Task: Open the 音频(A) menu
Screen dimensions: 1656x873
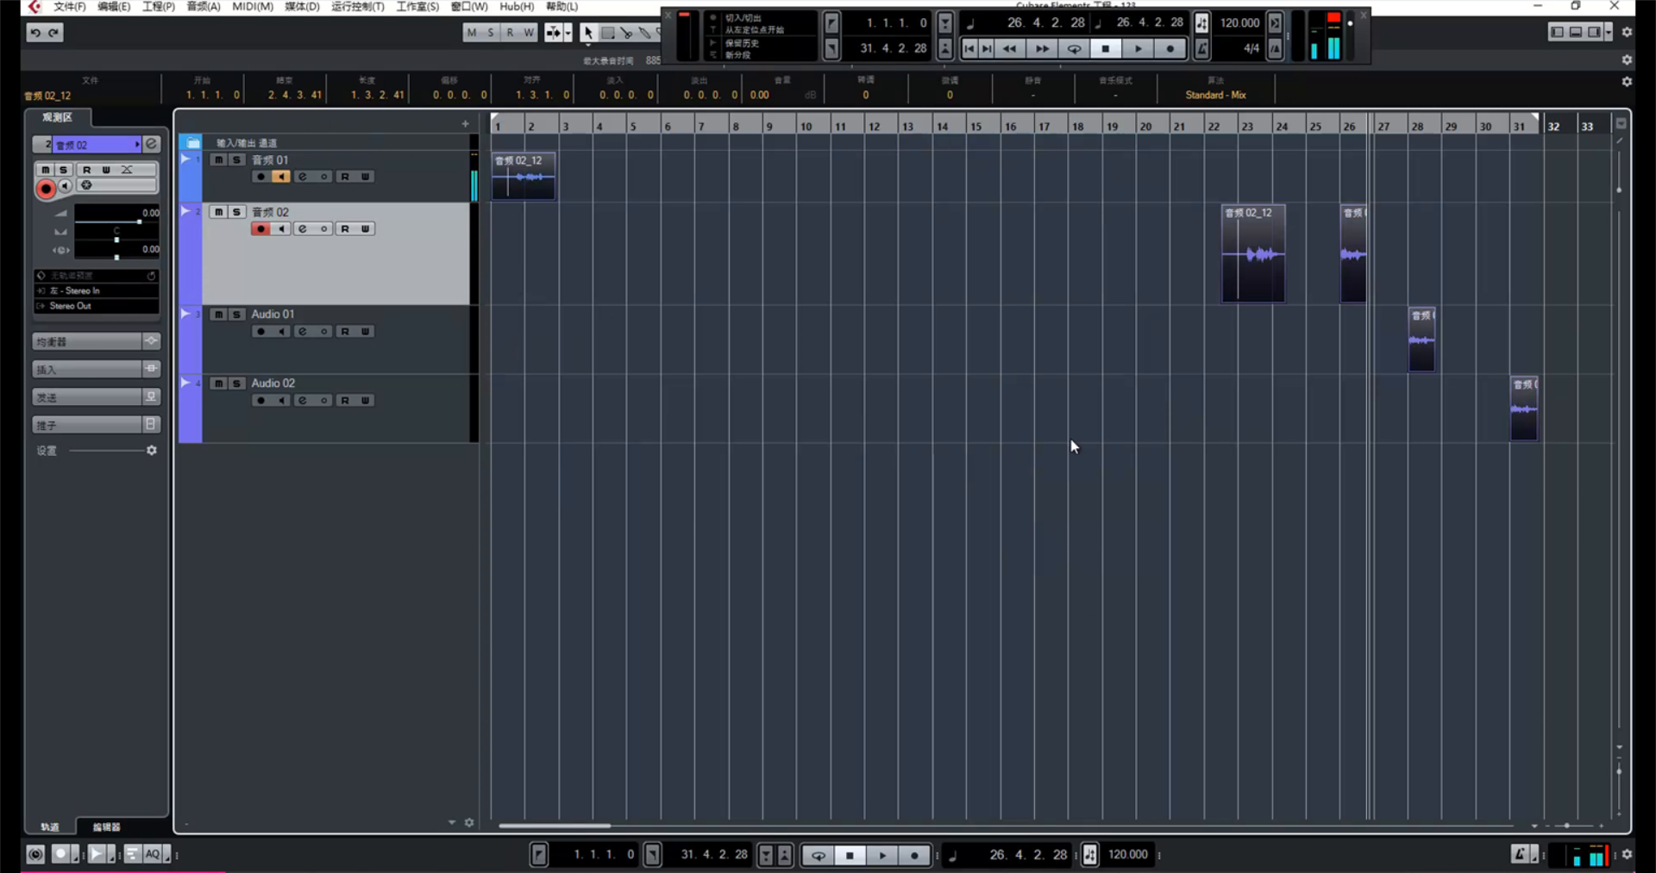Action: pyautogui.click(x=204, y=7)
